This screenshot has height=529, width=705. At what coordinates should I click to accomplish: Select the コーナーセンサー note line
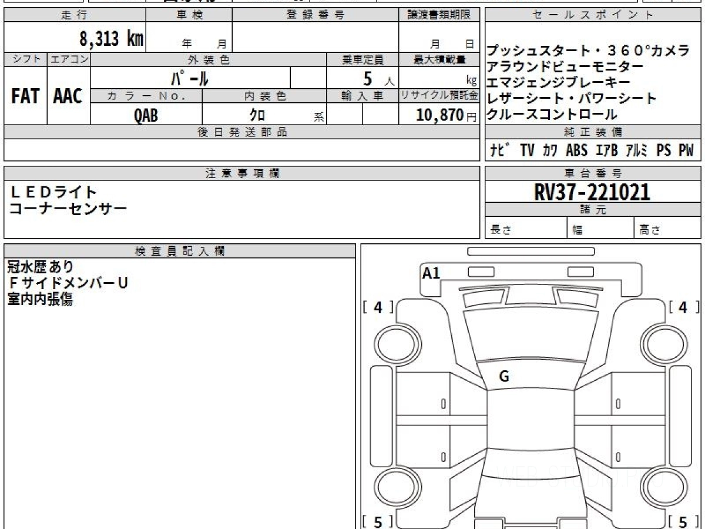(68, 208)
